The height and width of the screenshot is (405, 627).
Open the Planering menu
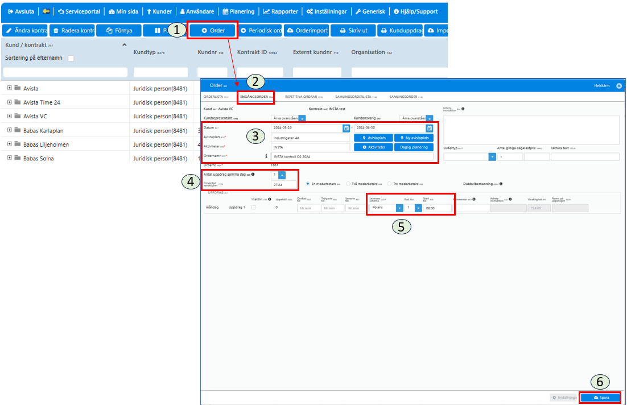(239, 11)
